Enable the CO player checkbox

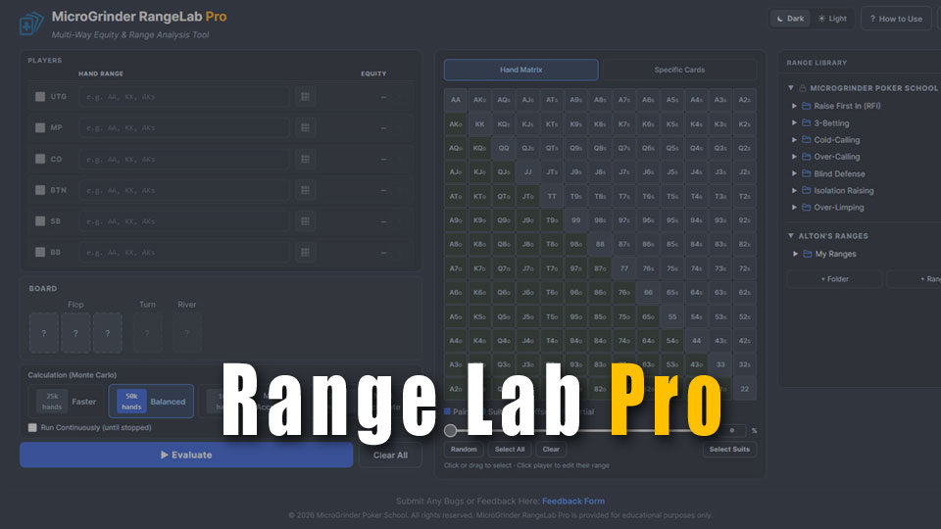pos(40,159)
